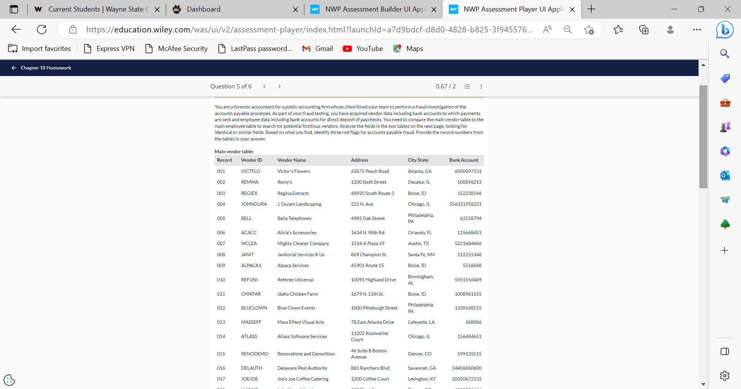
Task: Go to next question arrow
Action: [279, 86]
